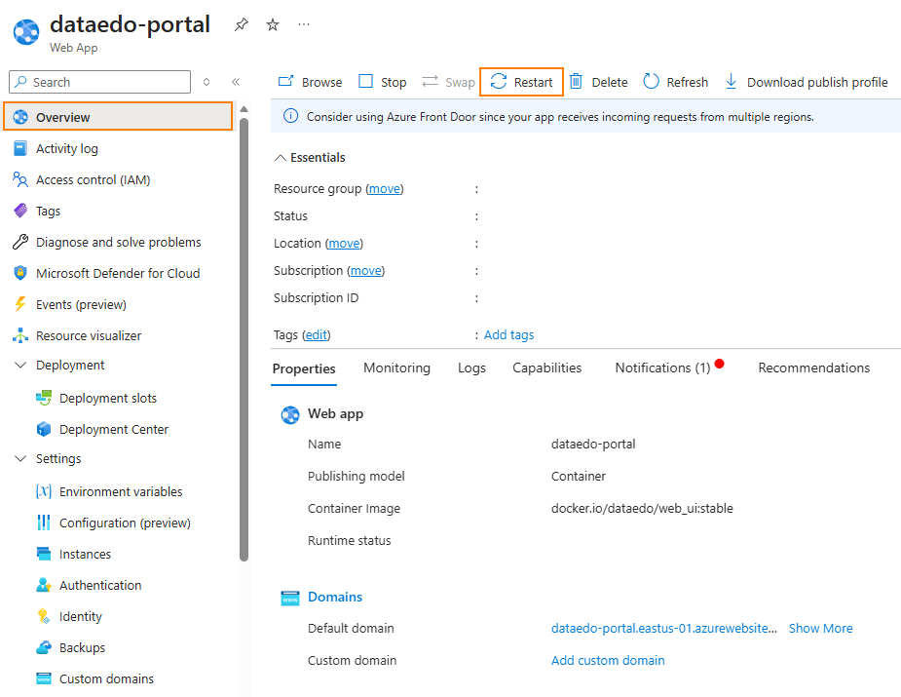901x697 pixels.
Task: Click the Add custom domain link
Action: click(608, 660)
